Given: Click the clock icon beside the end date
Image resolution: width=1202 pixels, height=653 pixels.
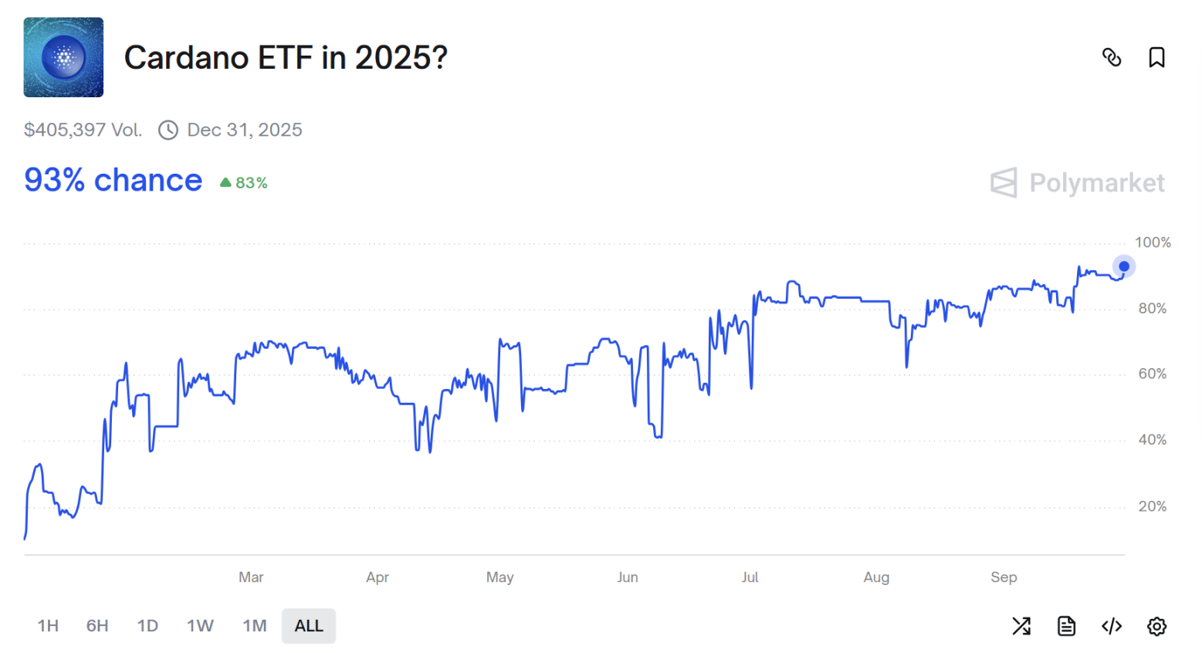Looking at the screenshot, I should 168,130.
